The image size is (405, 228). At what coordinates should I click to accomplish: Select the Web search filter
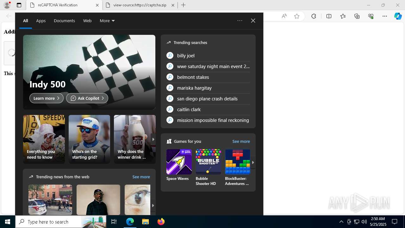click(87, 21)
